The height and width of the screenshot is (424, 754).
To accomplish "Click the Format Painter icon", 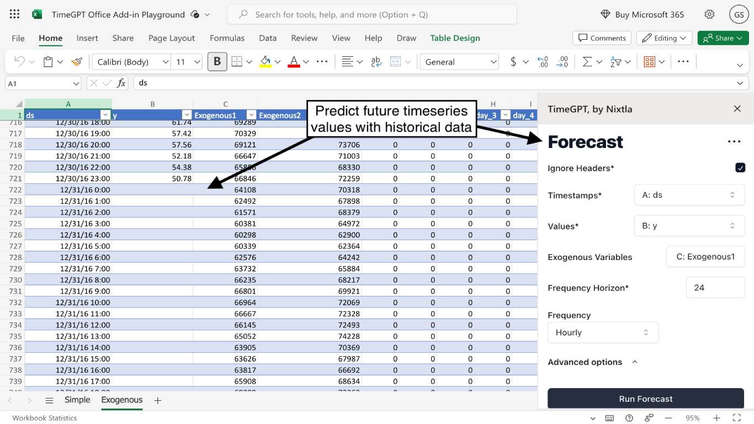I will (x=77, y=62).
